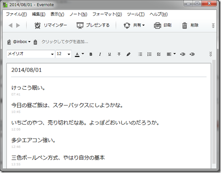This screenshot has height=173, width=221.
Task: Apply font color with A icon
Action: click(77, 54)
